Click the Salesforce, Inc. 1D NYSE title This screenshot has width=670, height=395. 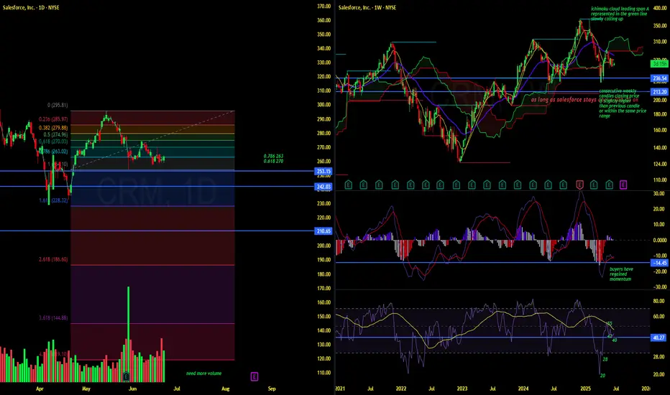click(x=31, y=8)
